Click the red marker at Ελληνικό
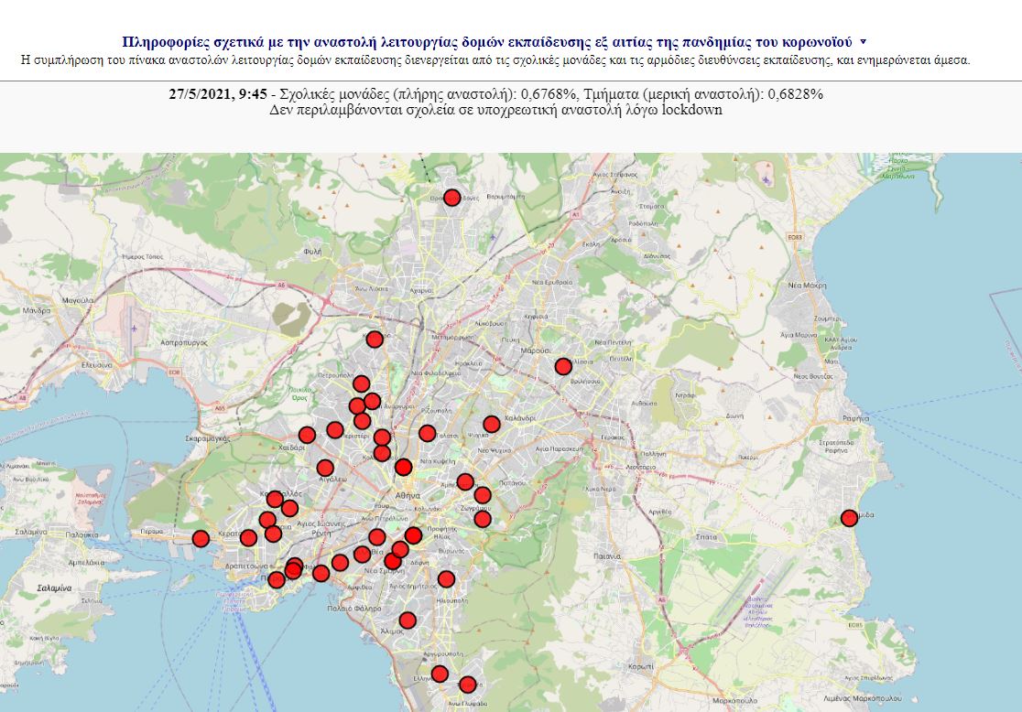 [440, 674]
